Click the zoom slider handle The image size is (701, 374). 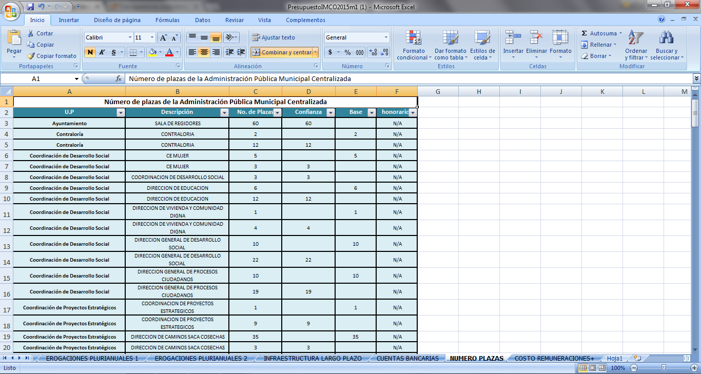click(x=664, y=368)
